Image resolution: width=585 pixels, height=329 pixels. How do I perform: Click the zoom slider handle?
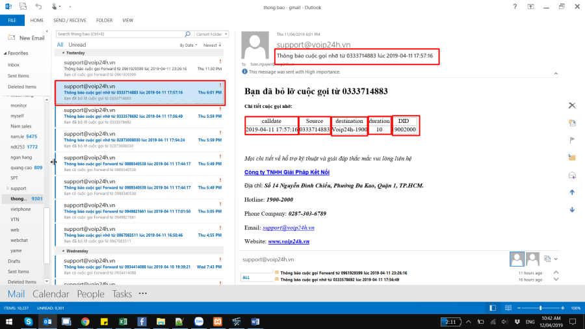pyautogui.click(x=540, y=308)
